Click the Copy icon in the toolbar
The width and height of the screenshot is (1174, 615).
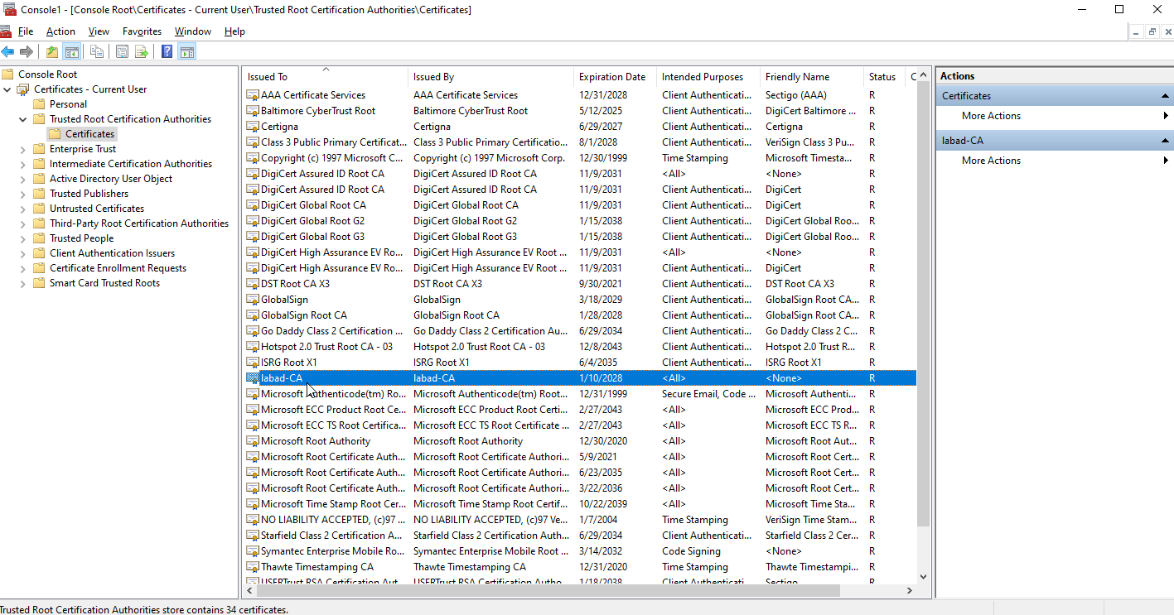97,52
